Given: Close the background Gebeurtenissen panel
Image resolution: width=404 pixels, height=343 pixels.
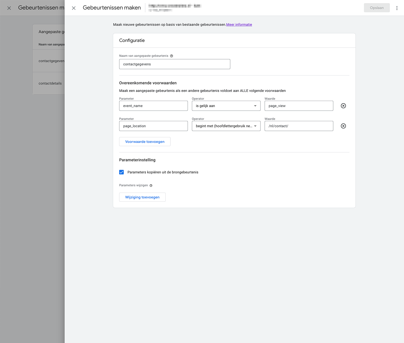Looking at the screenshot, I should point(9,8).
